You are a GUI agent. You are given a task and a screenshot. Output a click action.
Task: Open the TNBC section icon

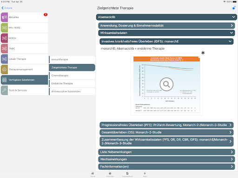4,49
